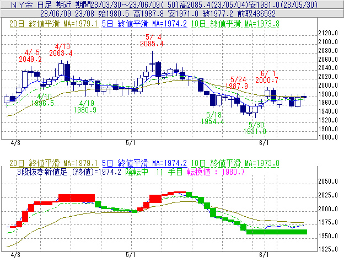The height and width of the screenshot is (262, 344).
Task: Click top chart 5日 終値平滑 MA=1974.2 legend
Action: tap(144, 24)
